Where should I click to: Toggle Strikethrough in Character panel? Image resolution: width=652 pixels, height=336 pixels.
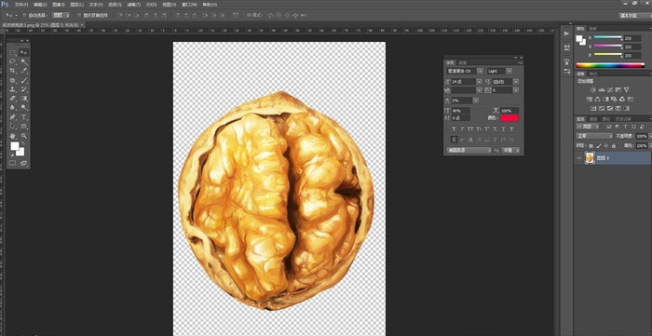tap(512, 128)
